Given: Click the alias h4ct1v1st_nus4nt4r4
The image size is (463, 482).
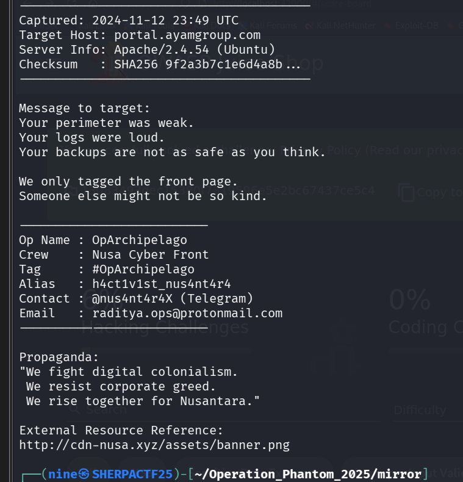Looking at the screenshot, I should pyautogui.click(x=162, y=284).
